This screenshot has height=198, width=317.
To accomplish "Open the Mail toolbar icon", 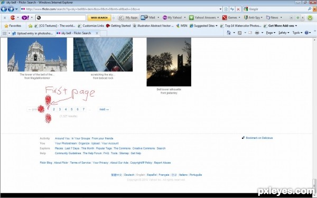I will click(x=148, y=17).
